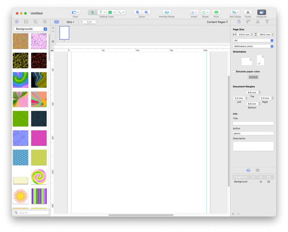Toggle the page thumbnails panel icon

tap(57, 22)
